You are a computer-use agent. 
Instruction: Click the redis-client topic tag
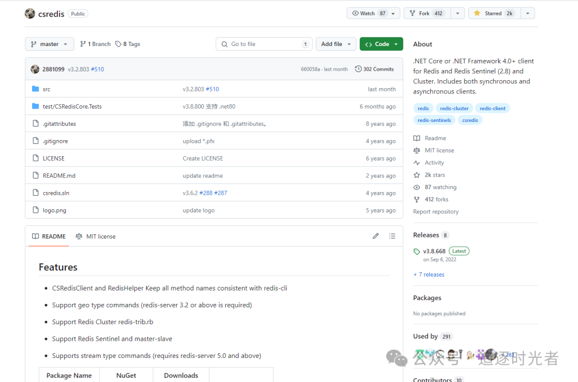pos(492,108)
